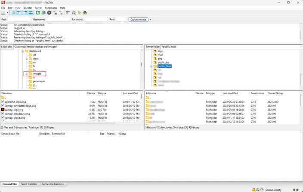Sort local files by Last modified column
Image resolution: width=303 pixels, height=192 pixels.
tap(131, 93)
